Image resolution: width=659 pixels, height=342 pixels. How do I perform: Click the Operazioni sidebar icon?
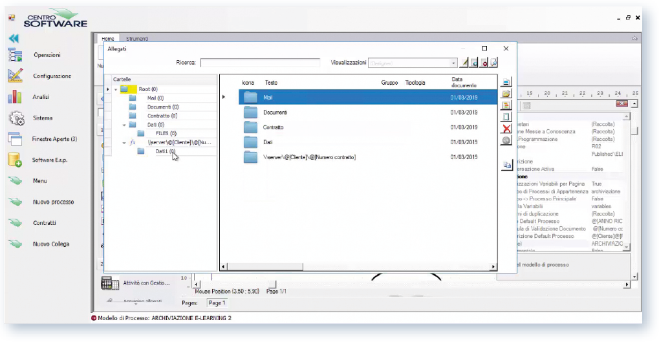pos(16,56)
